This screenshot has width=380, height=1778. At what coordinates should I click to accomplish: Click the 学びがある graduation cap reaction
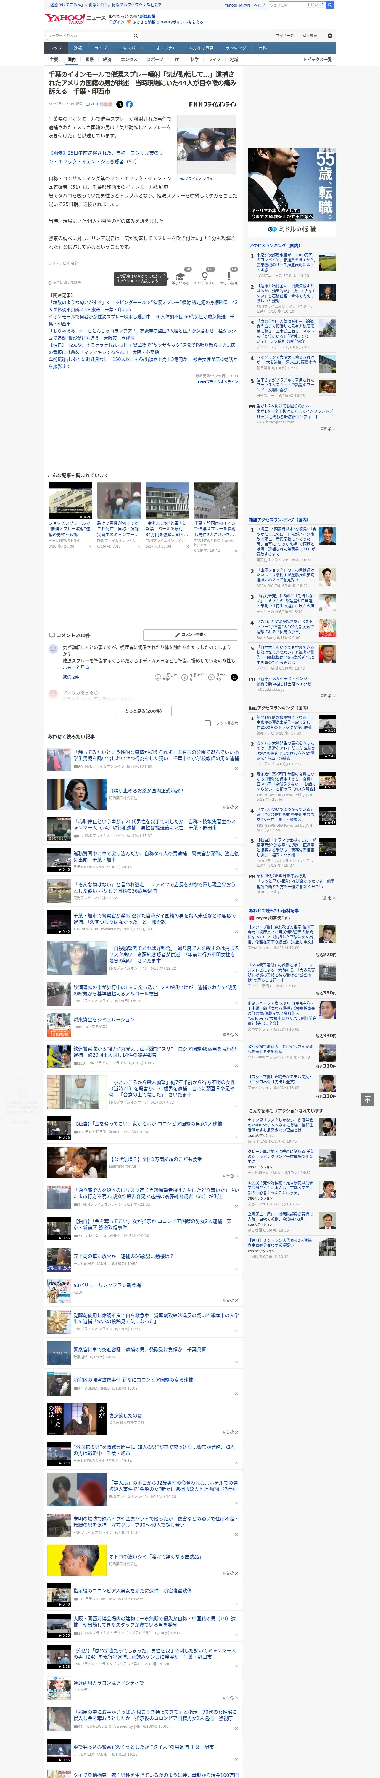(x=181, y=276)
